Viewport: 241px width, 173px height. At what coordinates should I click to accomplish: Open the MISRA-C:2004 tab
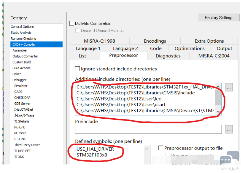(214, 56)
